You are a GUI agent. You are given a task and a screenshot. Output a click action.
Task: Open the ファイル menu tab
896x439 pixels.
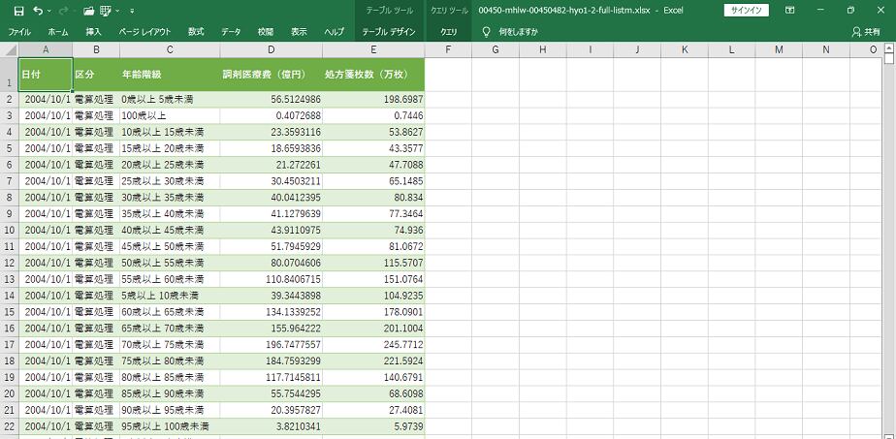20,32
